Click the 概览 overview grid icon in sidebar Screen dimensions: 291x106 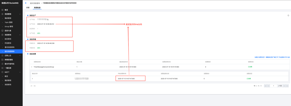point(2,10)
